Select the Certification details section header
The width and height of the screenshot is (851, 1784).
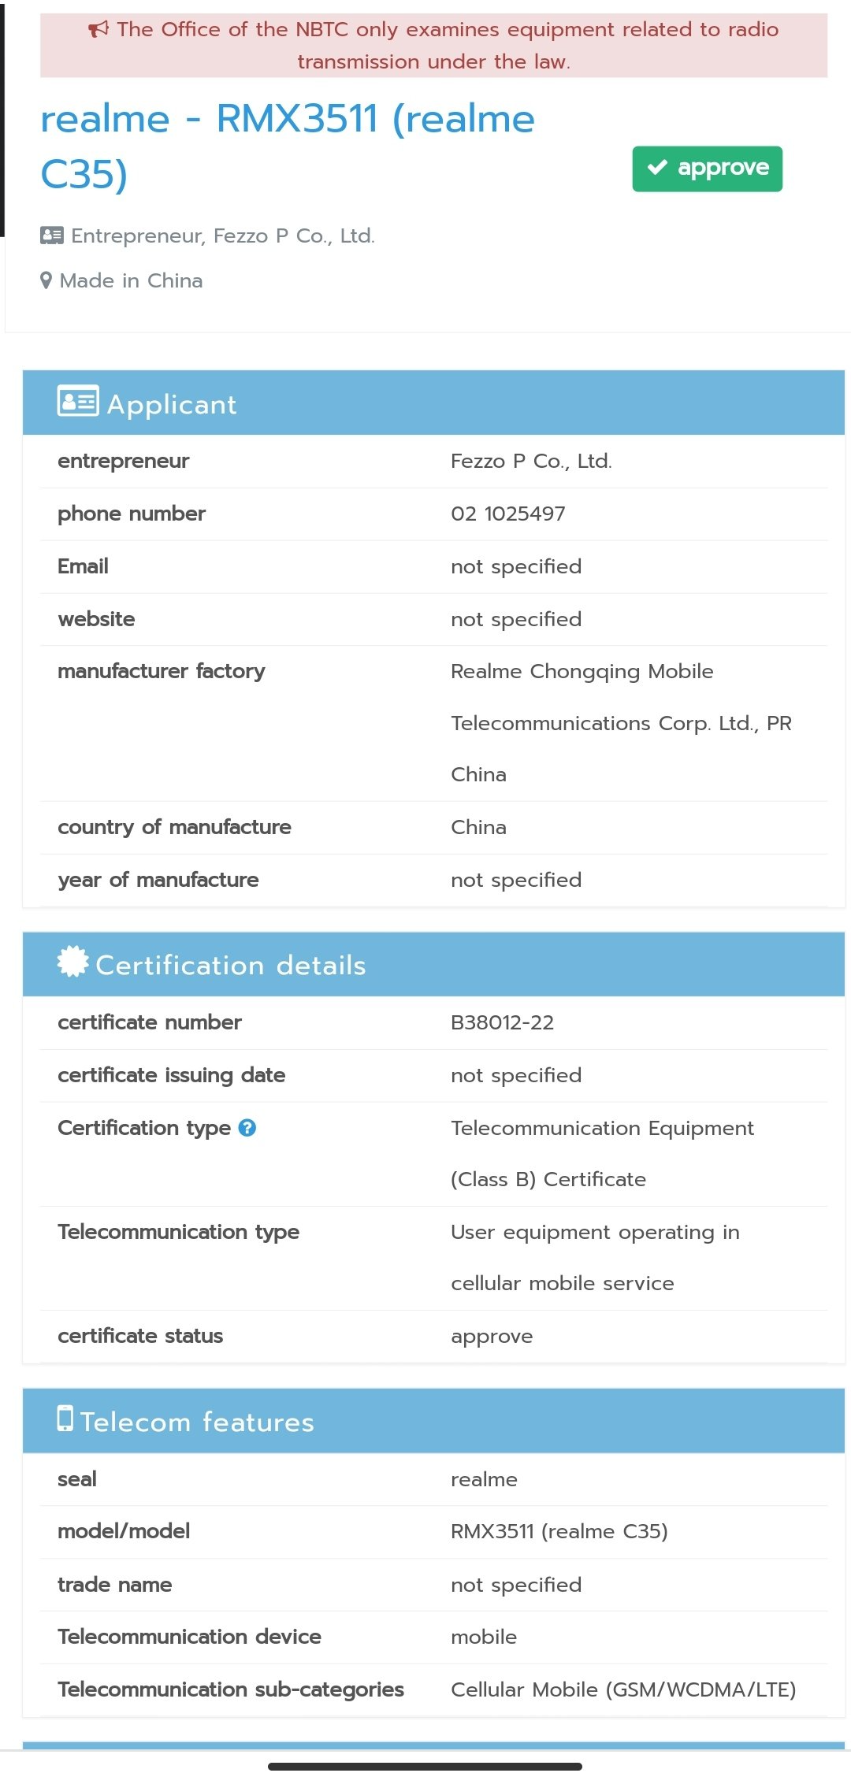[x=433, y=964]
